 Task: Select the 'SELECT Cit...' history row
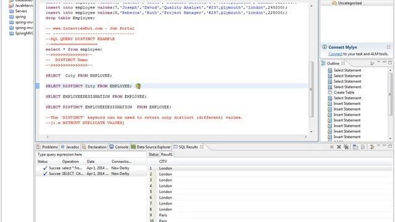pyautogui.click(x=91, y=174)
